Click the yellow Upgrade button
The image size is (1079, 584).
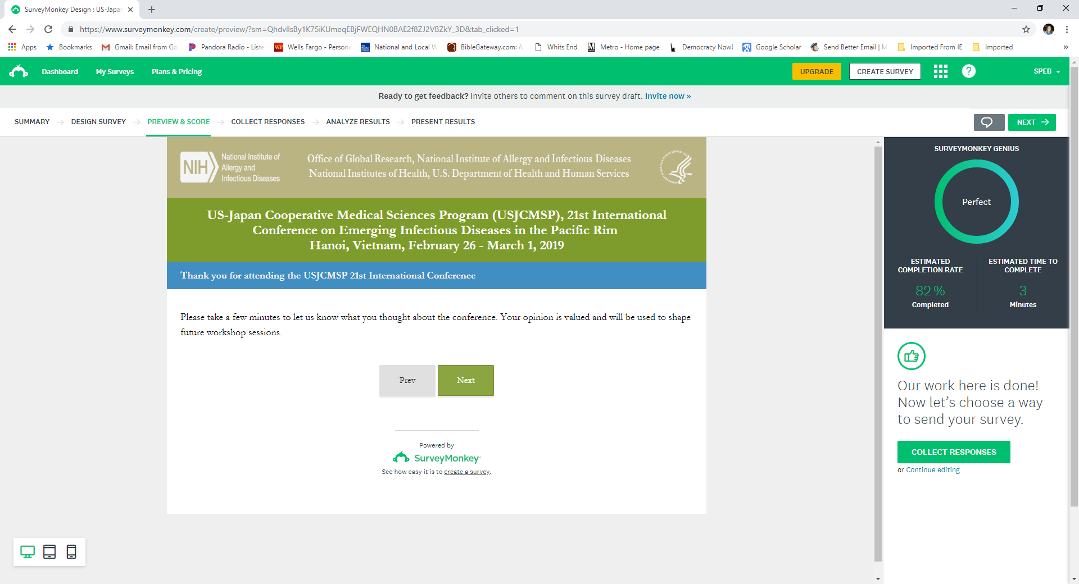[x=816, y=71]
